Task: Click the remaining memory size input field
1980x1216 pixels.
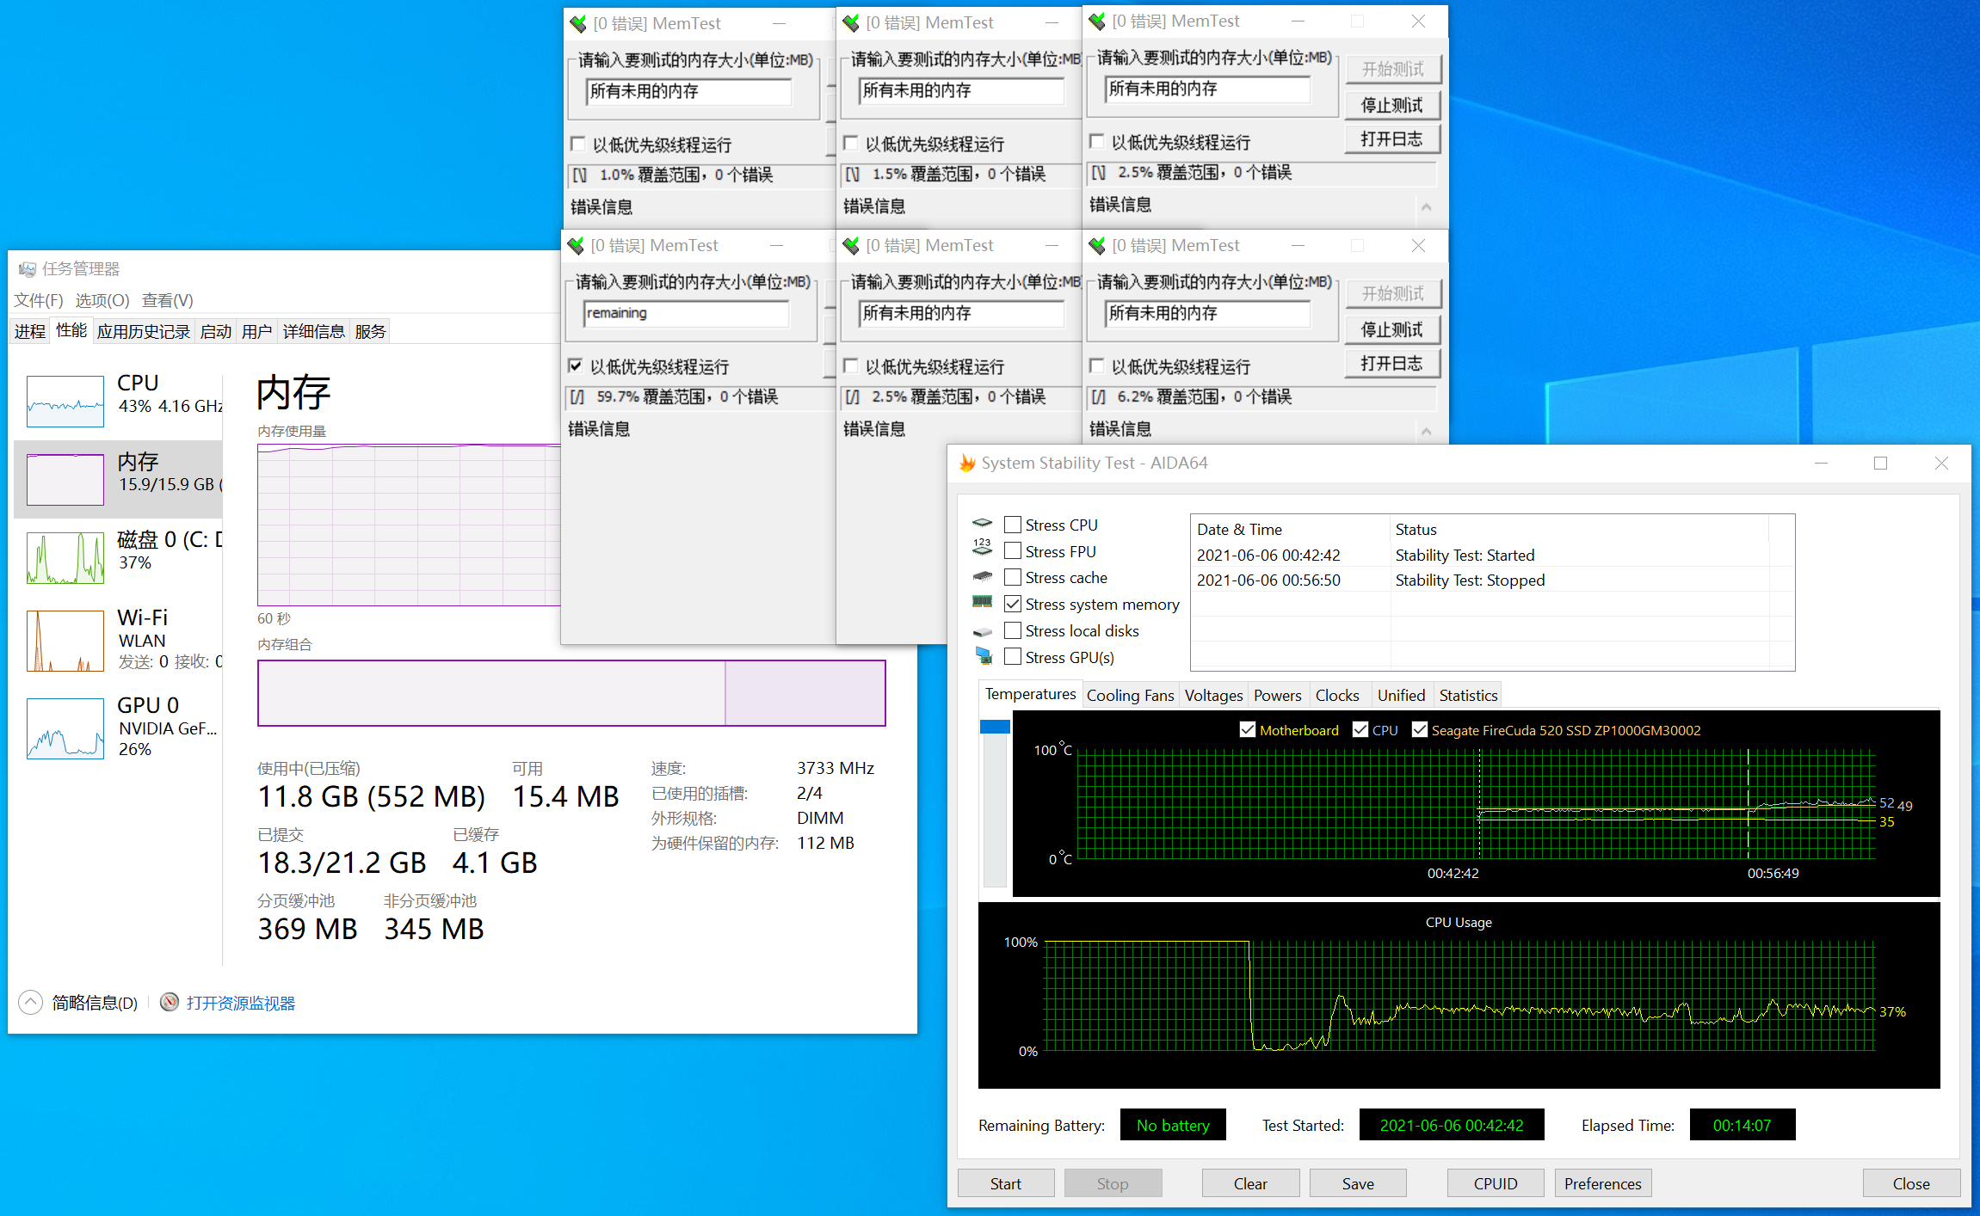Action: pyautogui.click(x=687, y=313)
